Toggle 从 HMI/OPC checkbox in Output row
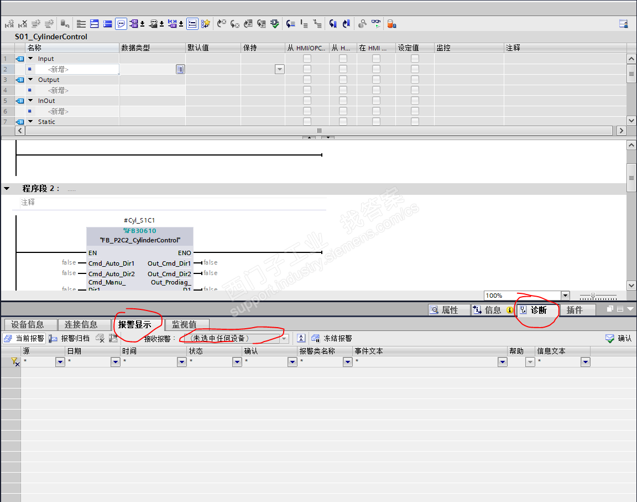 [307, 80]
